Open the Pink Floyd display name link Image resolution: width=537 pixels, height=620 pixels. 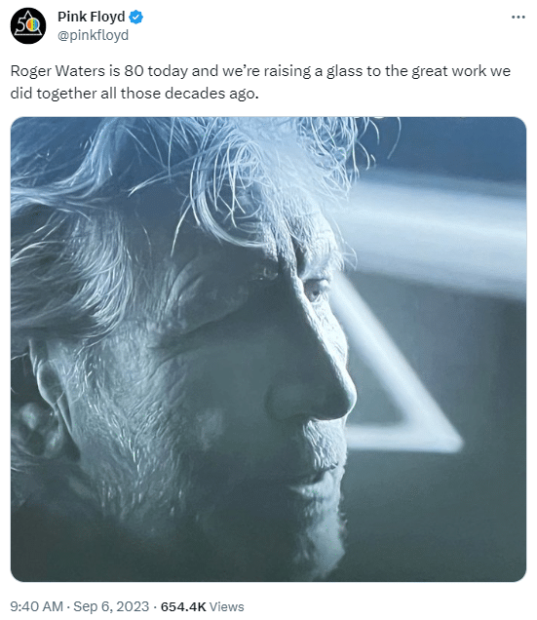coord(92,17)
